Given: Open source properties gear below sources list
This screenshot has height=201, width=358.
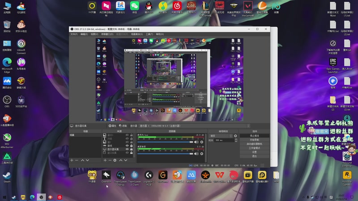Looking at the screenshot, I should [115, 160].
